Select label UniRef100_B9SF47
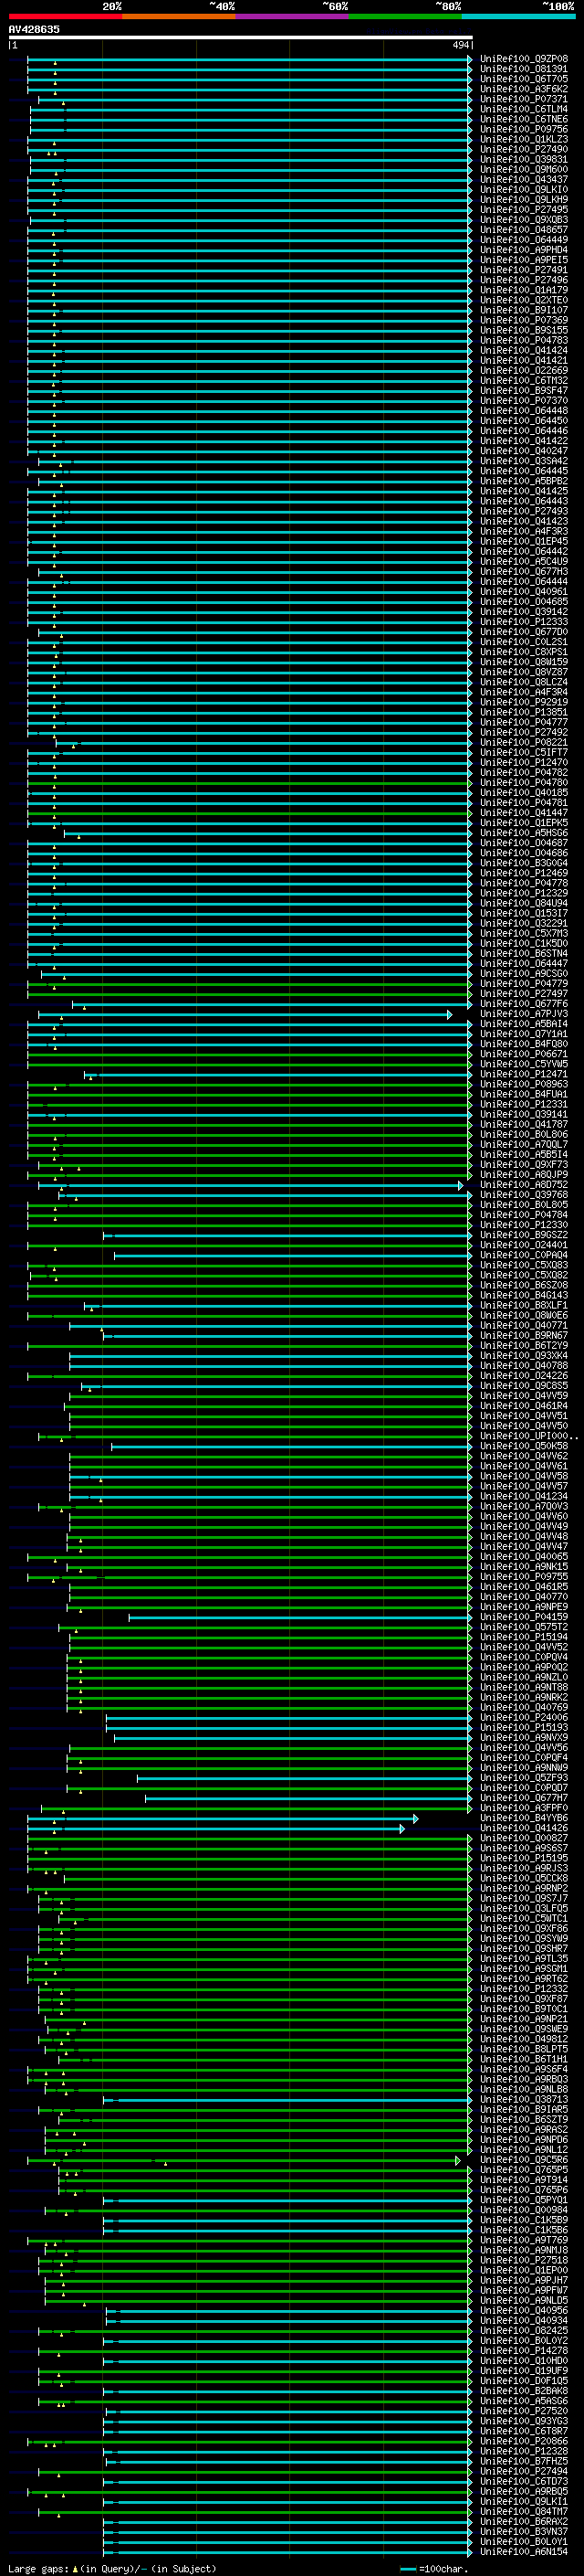 click(x=524, y=391)
